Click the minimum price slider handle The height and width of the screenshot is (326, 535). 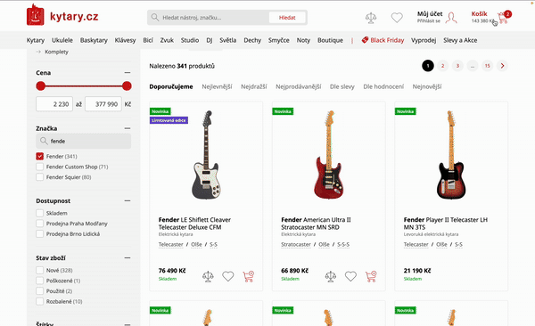tap(41, 86)
